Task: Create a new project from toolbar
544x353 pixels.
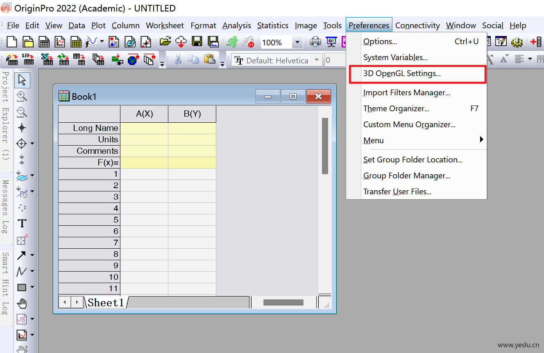Action: point(13,42)
